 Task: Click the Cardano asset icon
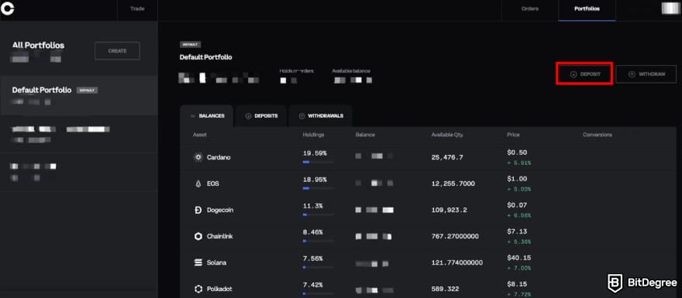coord(198,157)
